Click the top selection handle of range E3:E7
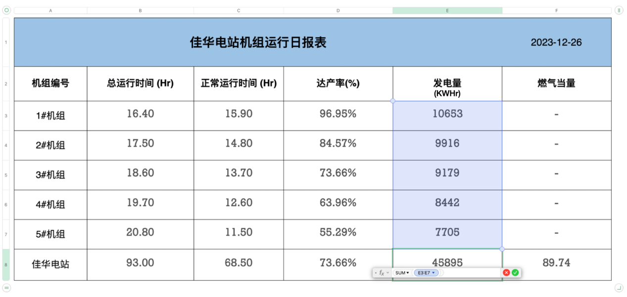627x297 pixels. coord(393,101)
